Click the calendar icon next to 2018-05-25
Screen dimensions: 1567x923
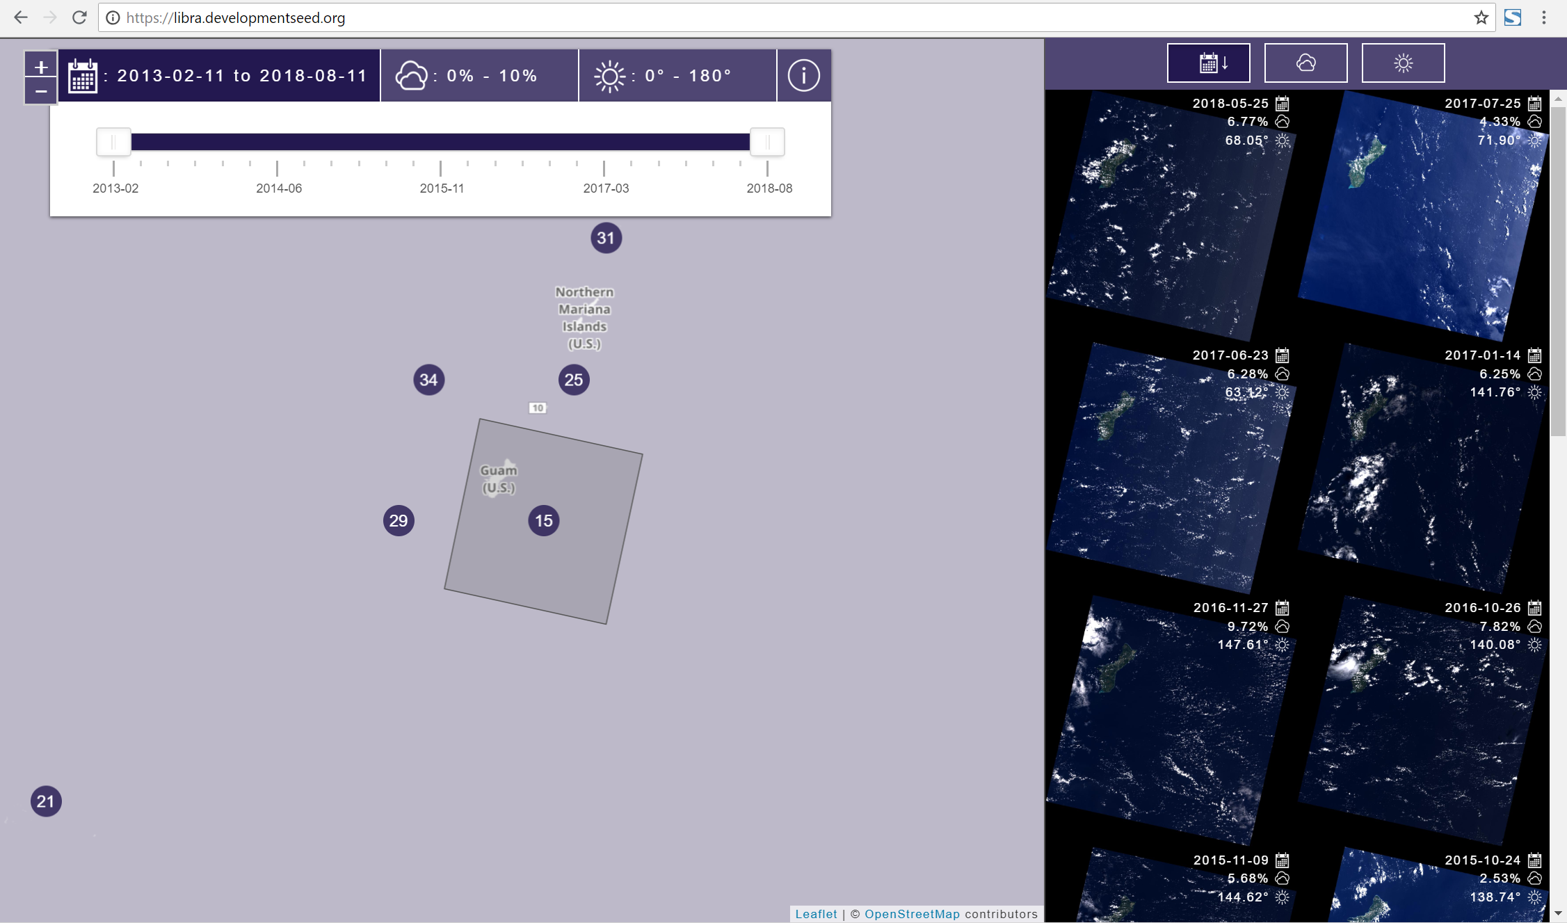point(1283,104)
